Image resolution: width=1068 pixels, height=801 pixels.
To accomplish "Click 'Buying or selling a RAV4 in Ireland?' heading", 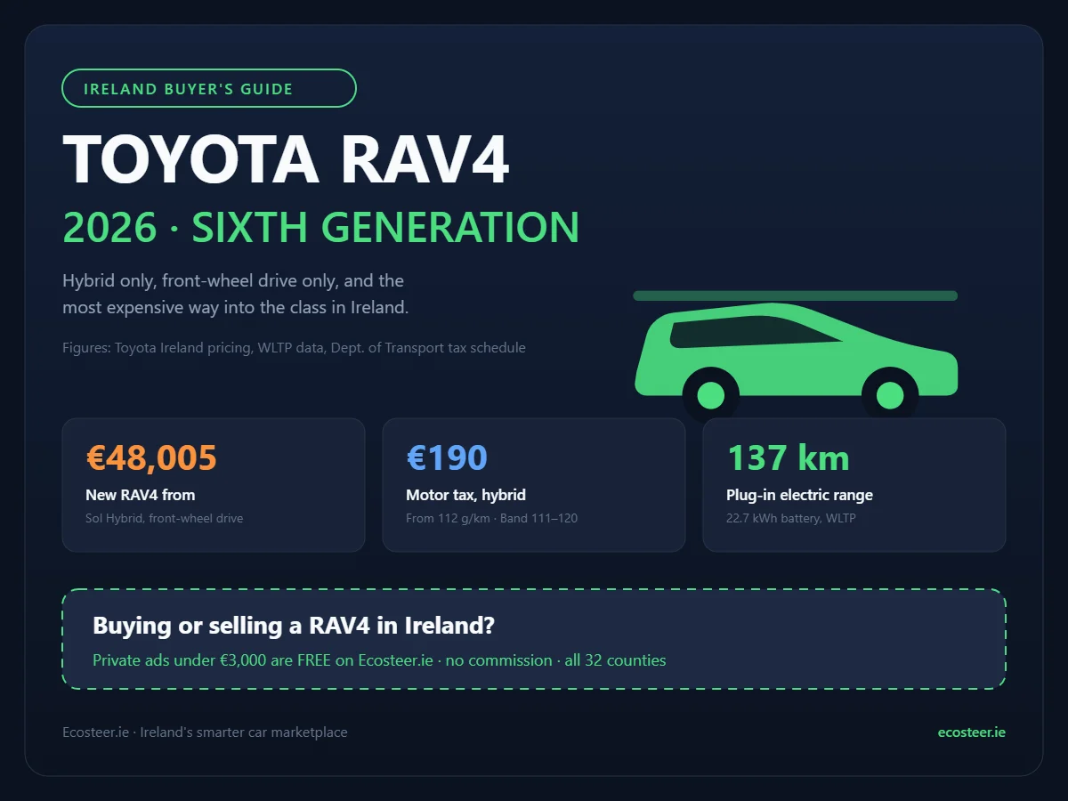I will (x=294, y=626).
